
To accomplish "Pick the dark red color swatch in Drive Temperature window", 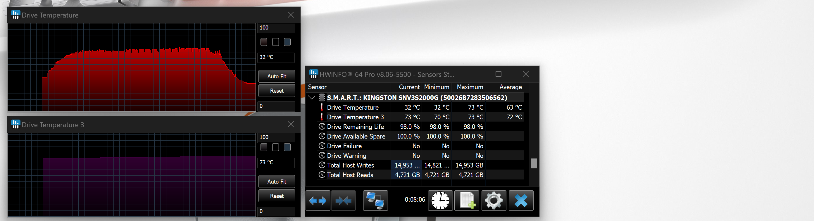I will click(x=264, y=42).
